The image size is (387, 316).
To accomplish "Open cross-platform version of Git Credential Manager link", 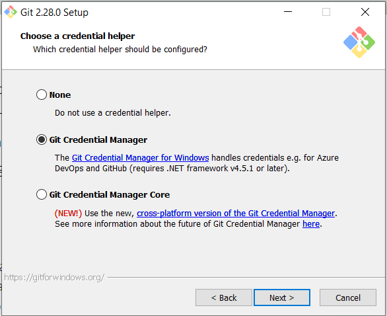I will 236,214.
